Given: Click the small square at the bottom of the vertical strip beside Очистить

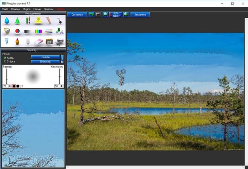Looking at the screenshot, I should (62, 62).
